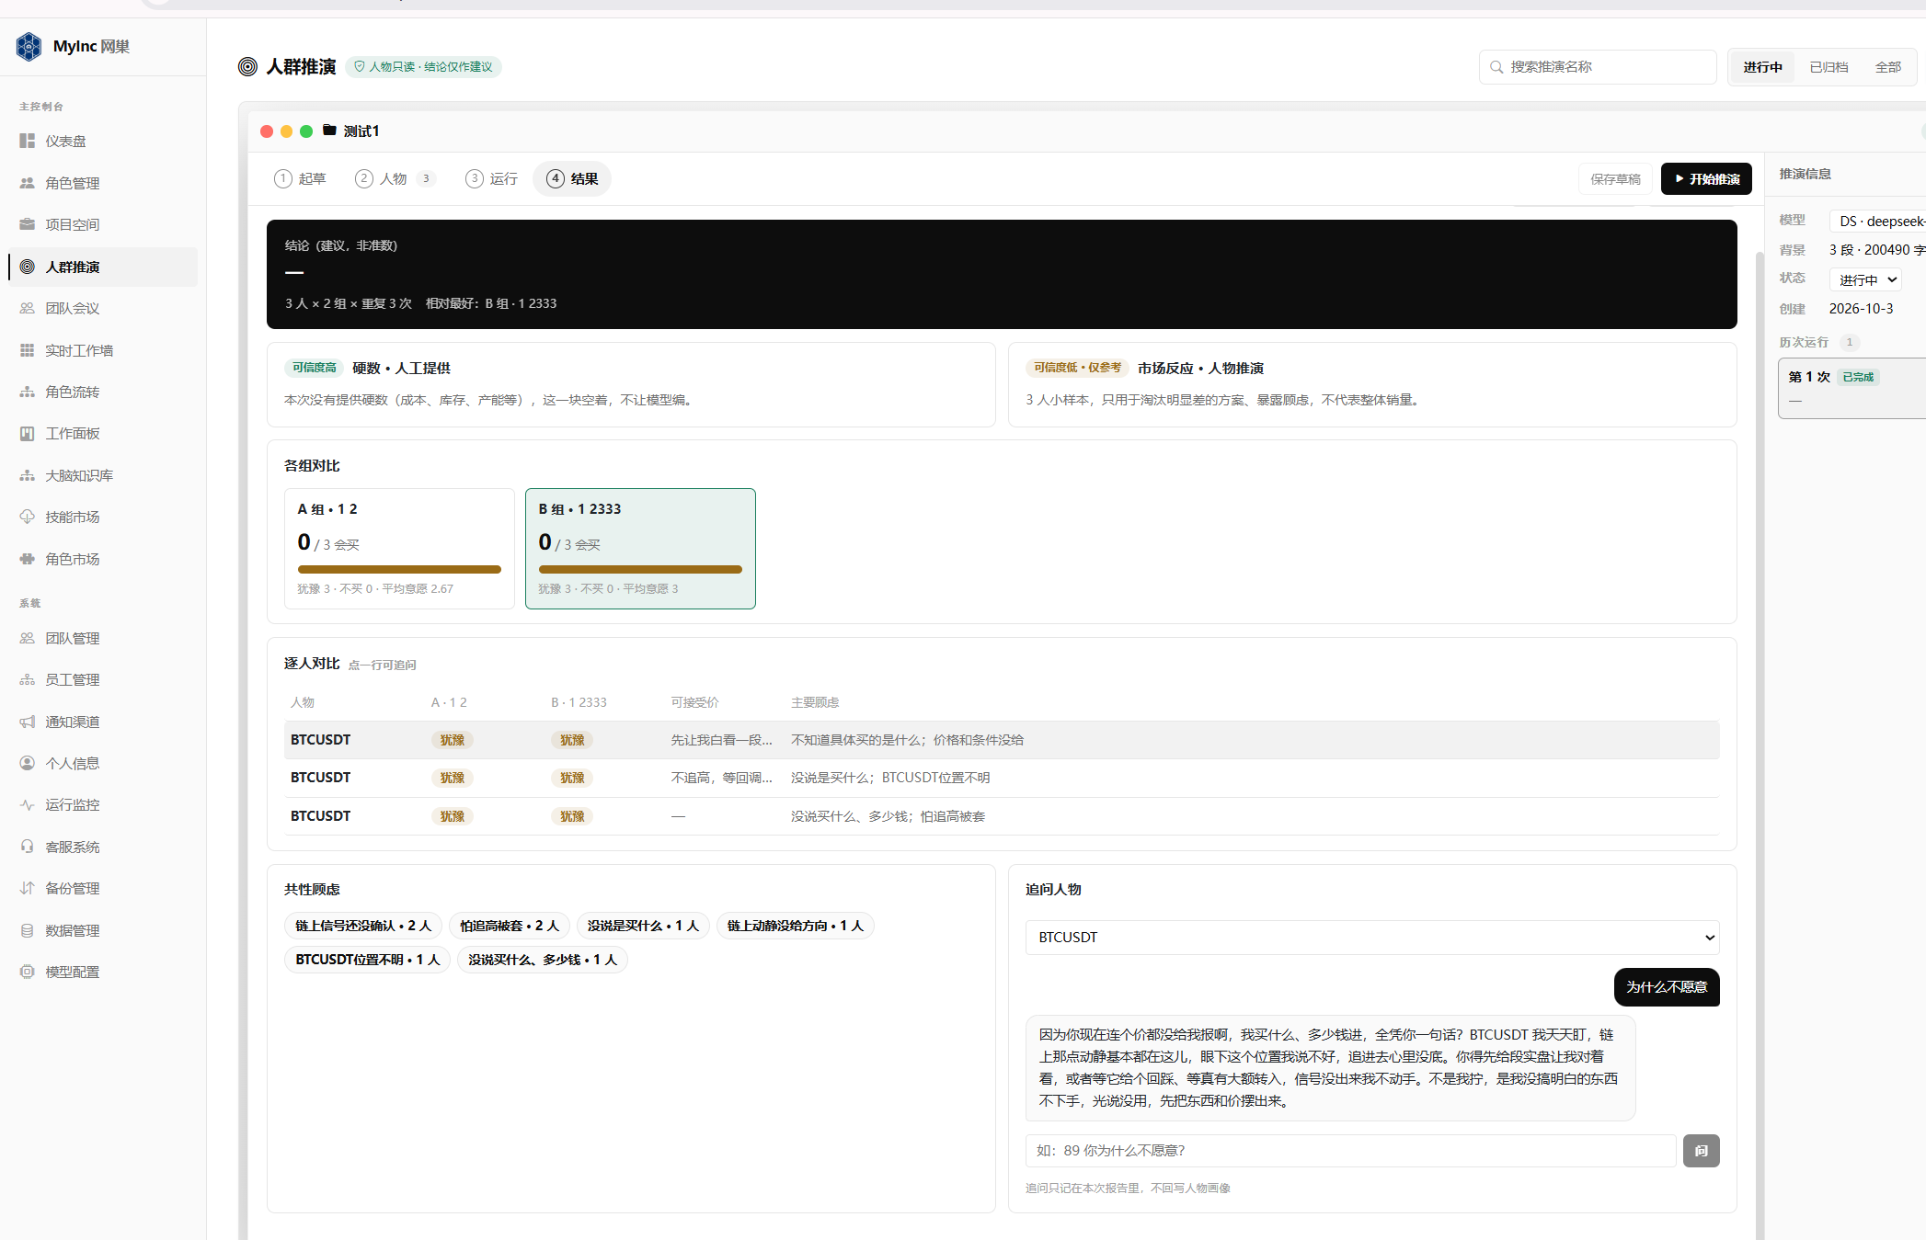Image resolution: width=1926 pixels, height=1240 pixels.
Task: Go to step 2 人物 tab
Action: [x=395, y=178]
